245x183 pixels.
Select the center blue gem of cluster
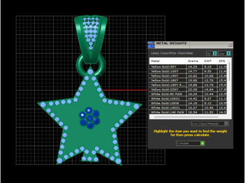[89, 118]
